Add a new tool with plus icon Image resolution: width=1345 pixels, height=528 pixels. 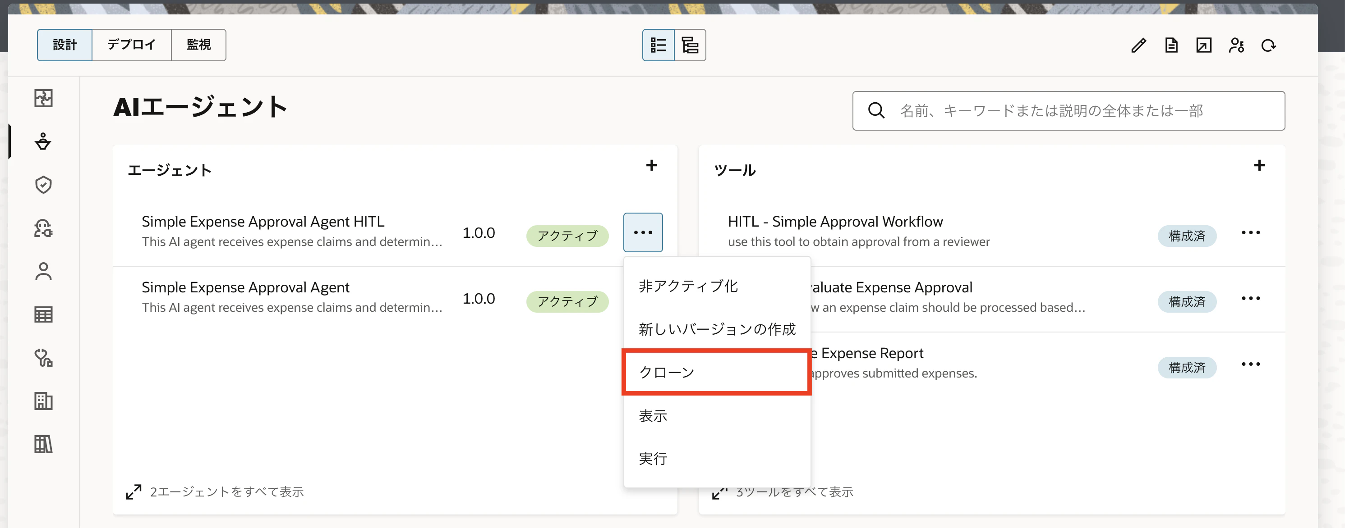click(x=1259, y=165)
